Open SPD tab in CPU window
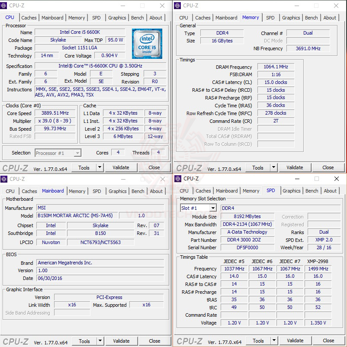 click(96, 18)
